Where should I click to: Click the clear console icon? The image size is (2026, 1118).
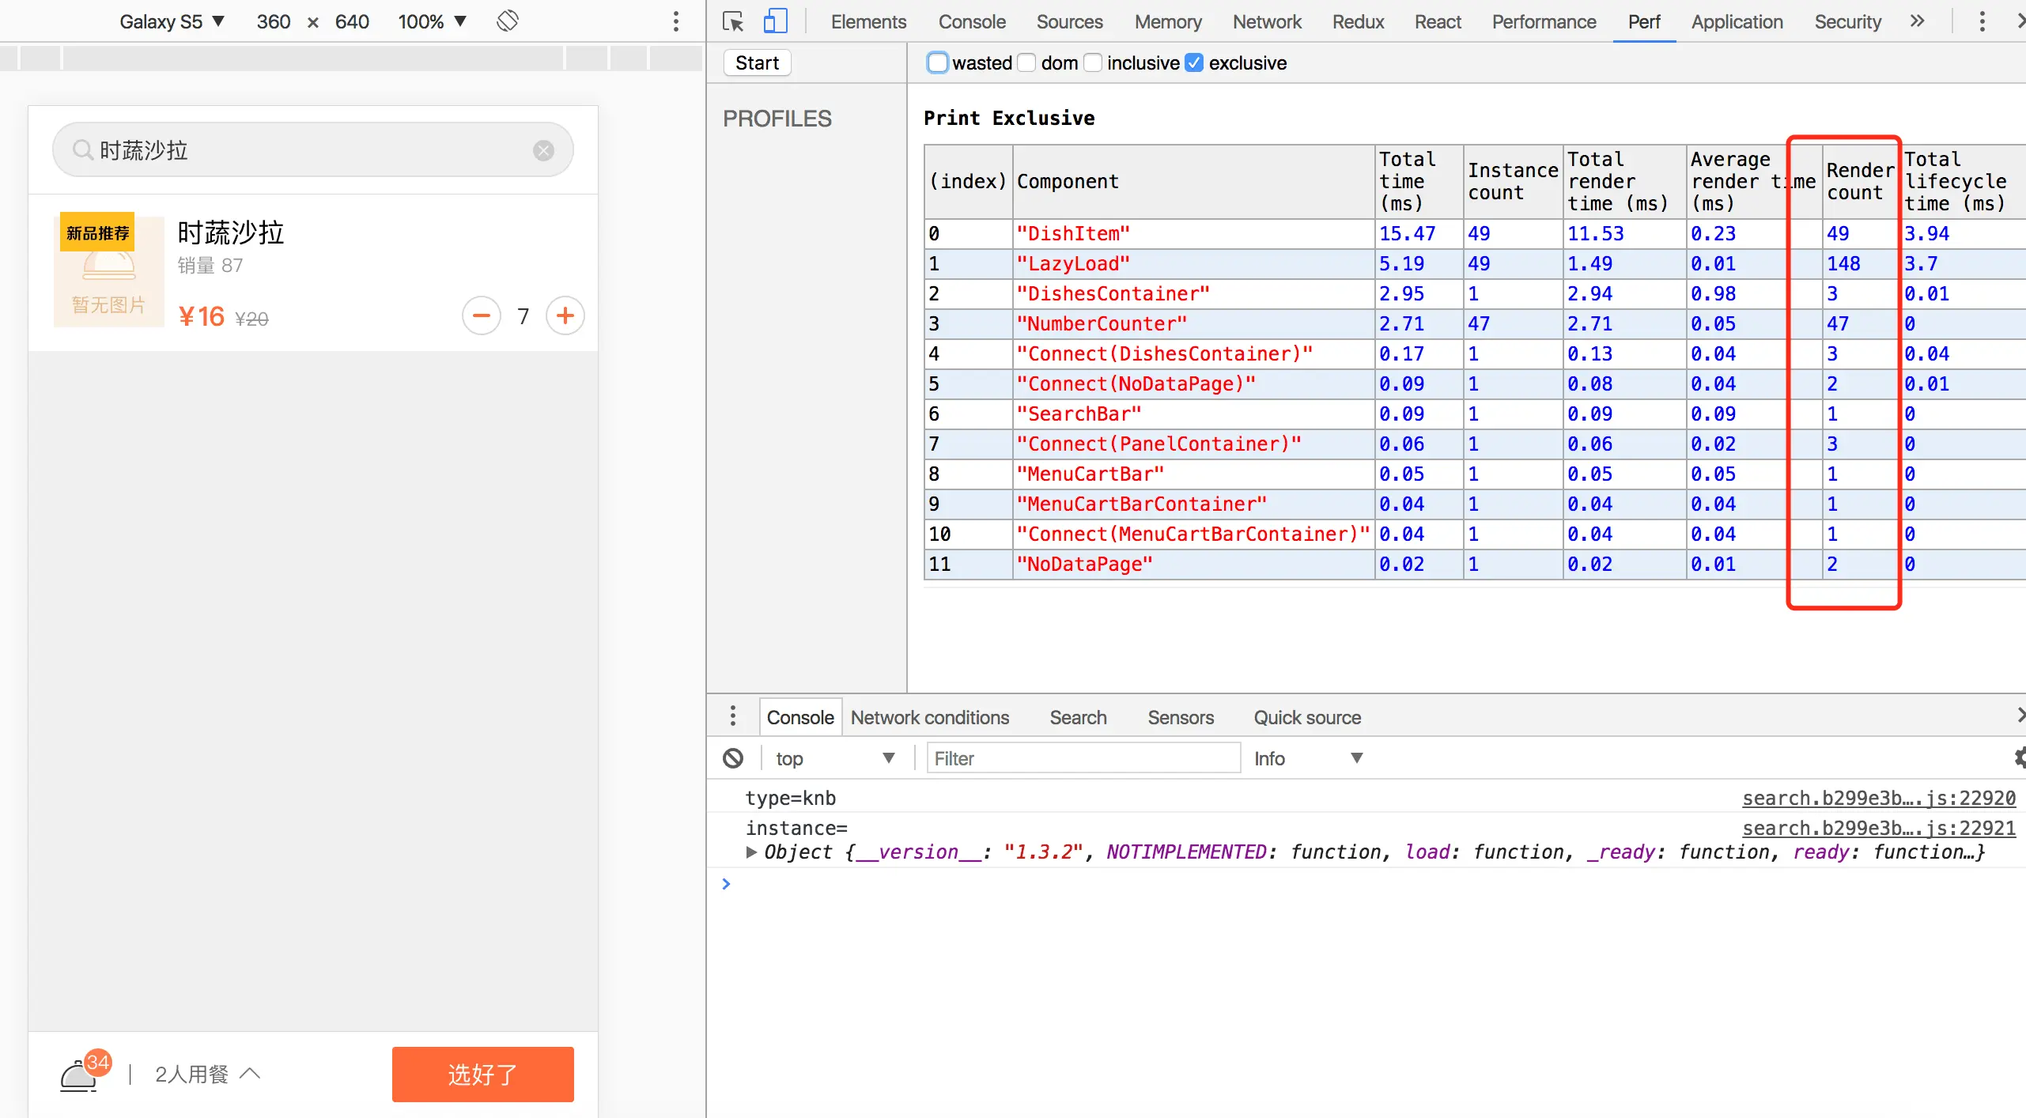tap(733, 758)
